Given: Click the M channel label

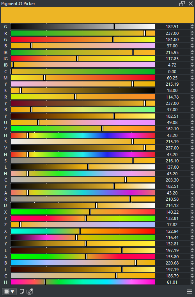Looking at the screenshot, I should 5,77.
